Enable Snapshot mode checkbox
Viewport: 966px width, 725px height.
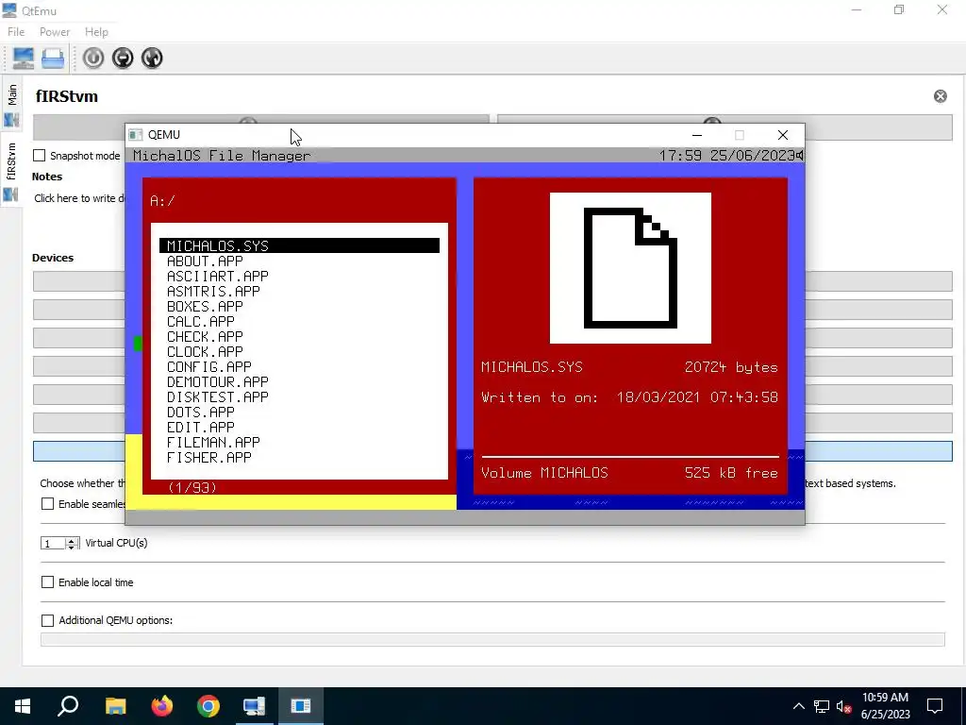pos(40,156)
